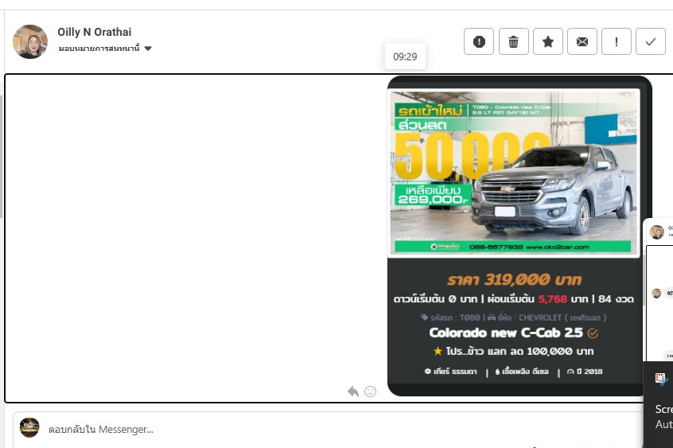Mark conversation unread with envelope icon
This screenshot has width=673, height=448.
[582, 41]
